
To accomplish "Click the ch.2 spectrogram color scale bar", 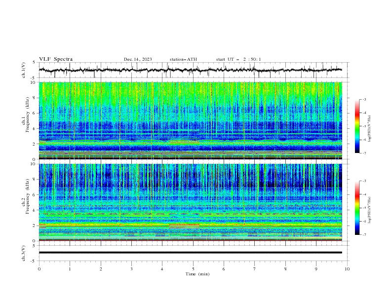I will click(x=357, y=208).
